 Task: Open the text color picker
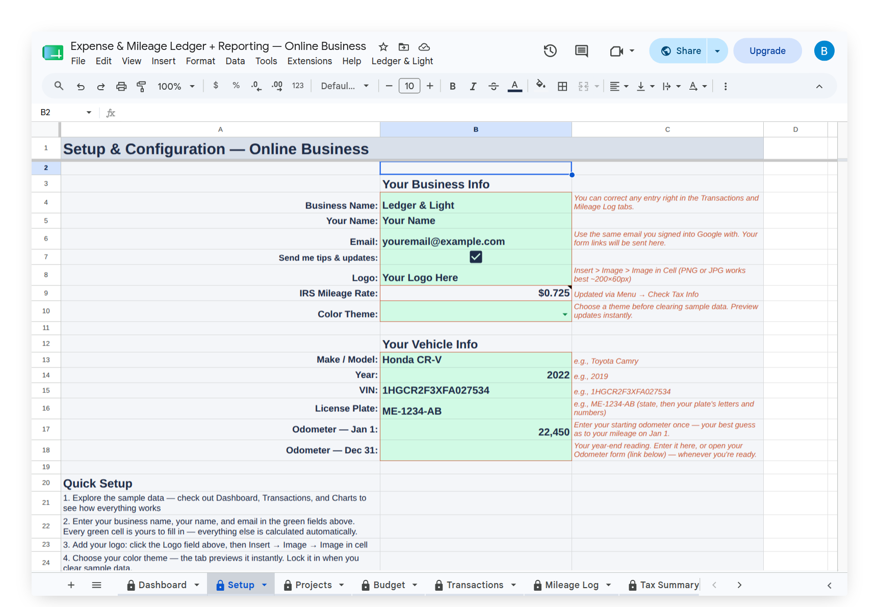pos(515,86)
